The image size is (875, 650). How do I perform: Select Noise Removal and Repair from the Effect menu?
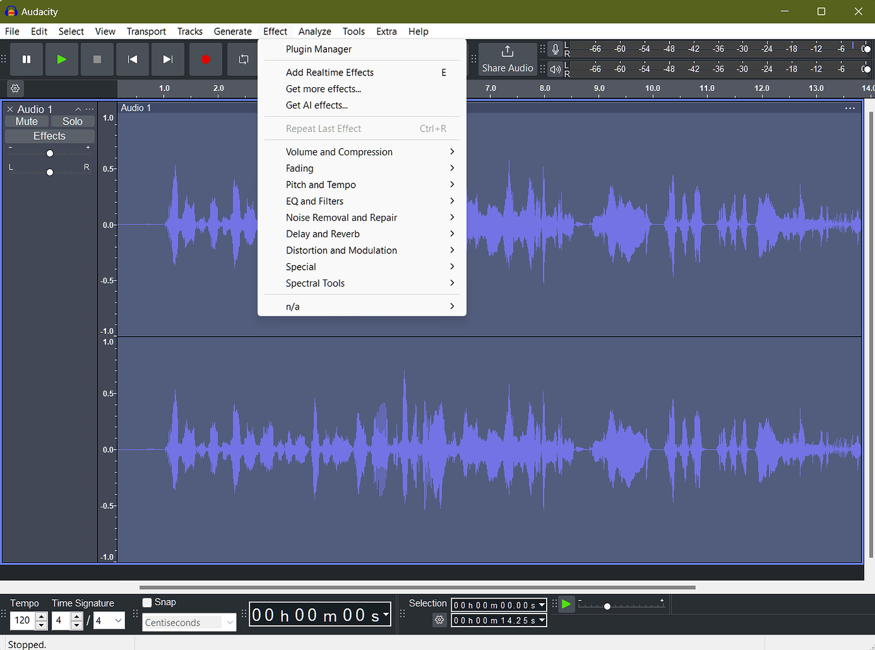pos(341,217)
